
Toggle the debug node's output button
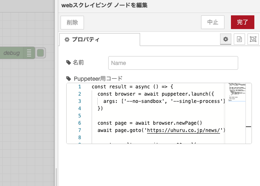pyautogui.click(x=40, y=53)
